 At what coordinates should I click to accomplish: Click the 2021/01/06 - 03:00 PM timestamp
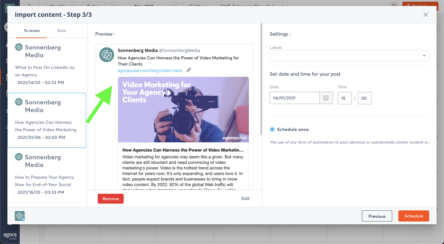pyautogui.click(x=41, y=137)
